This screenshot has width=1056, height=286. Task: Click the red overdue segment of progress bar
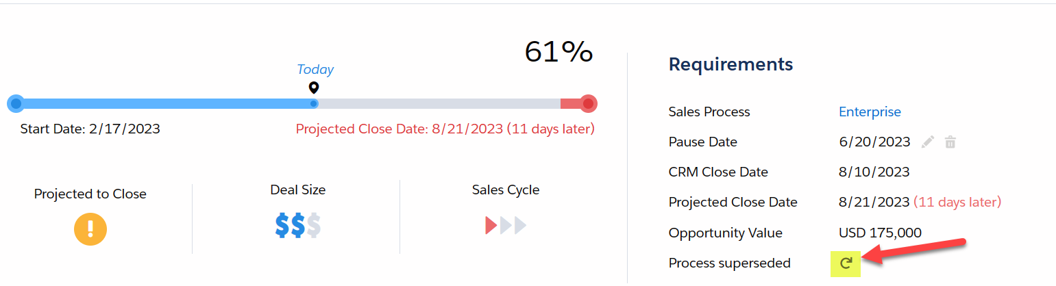tap(569, 104)
